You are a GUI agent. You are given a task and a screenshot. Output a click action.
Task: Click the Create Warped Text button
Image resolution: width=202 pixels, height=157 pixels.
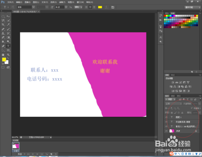[x=106, y=7]
